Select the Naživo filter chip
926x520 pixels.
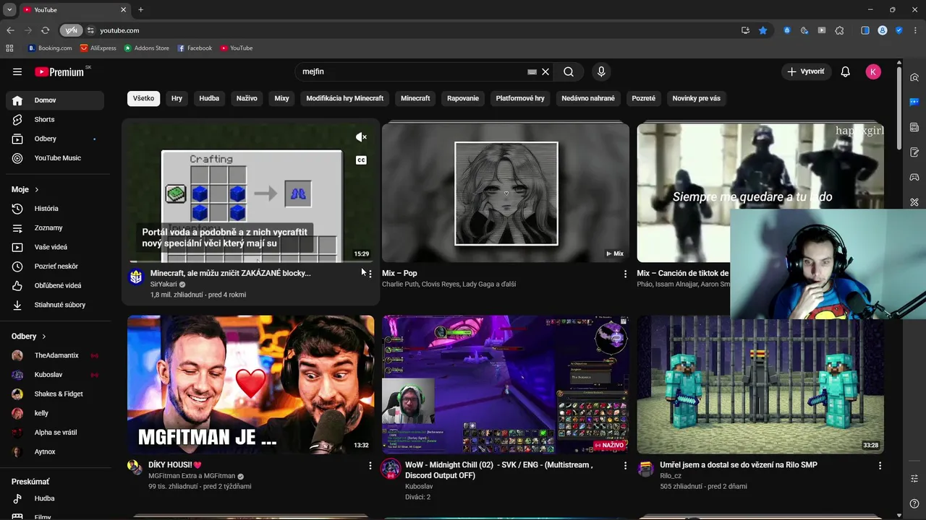click(x=247, y=98)
